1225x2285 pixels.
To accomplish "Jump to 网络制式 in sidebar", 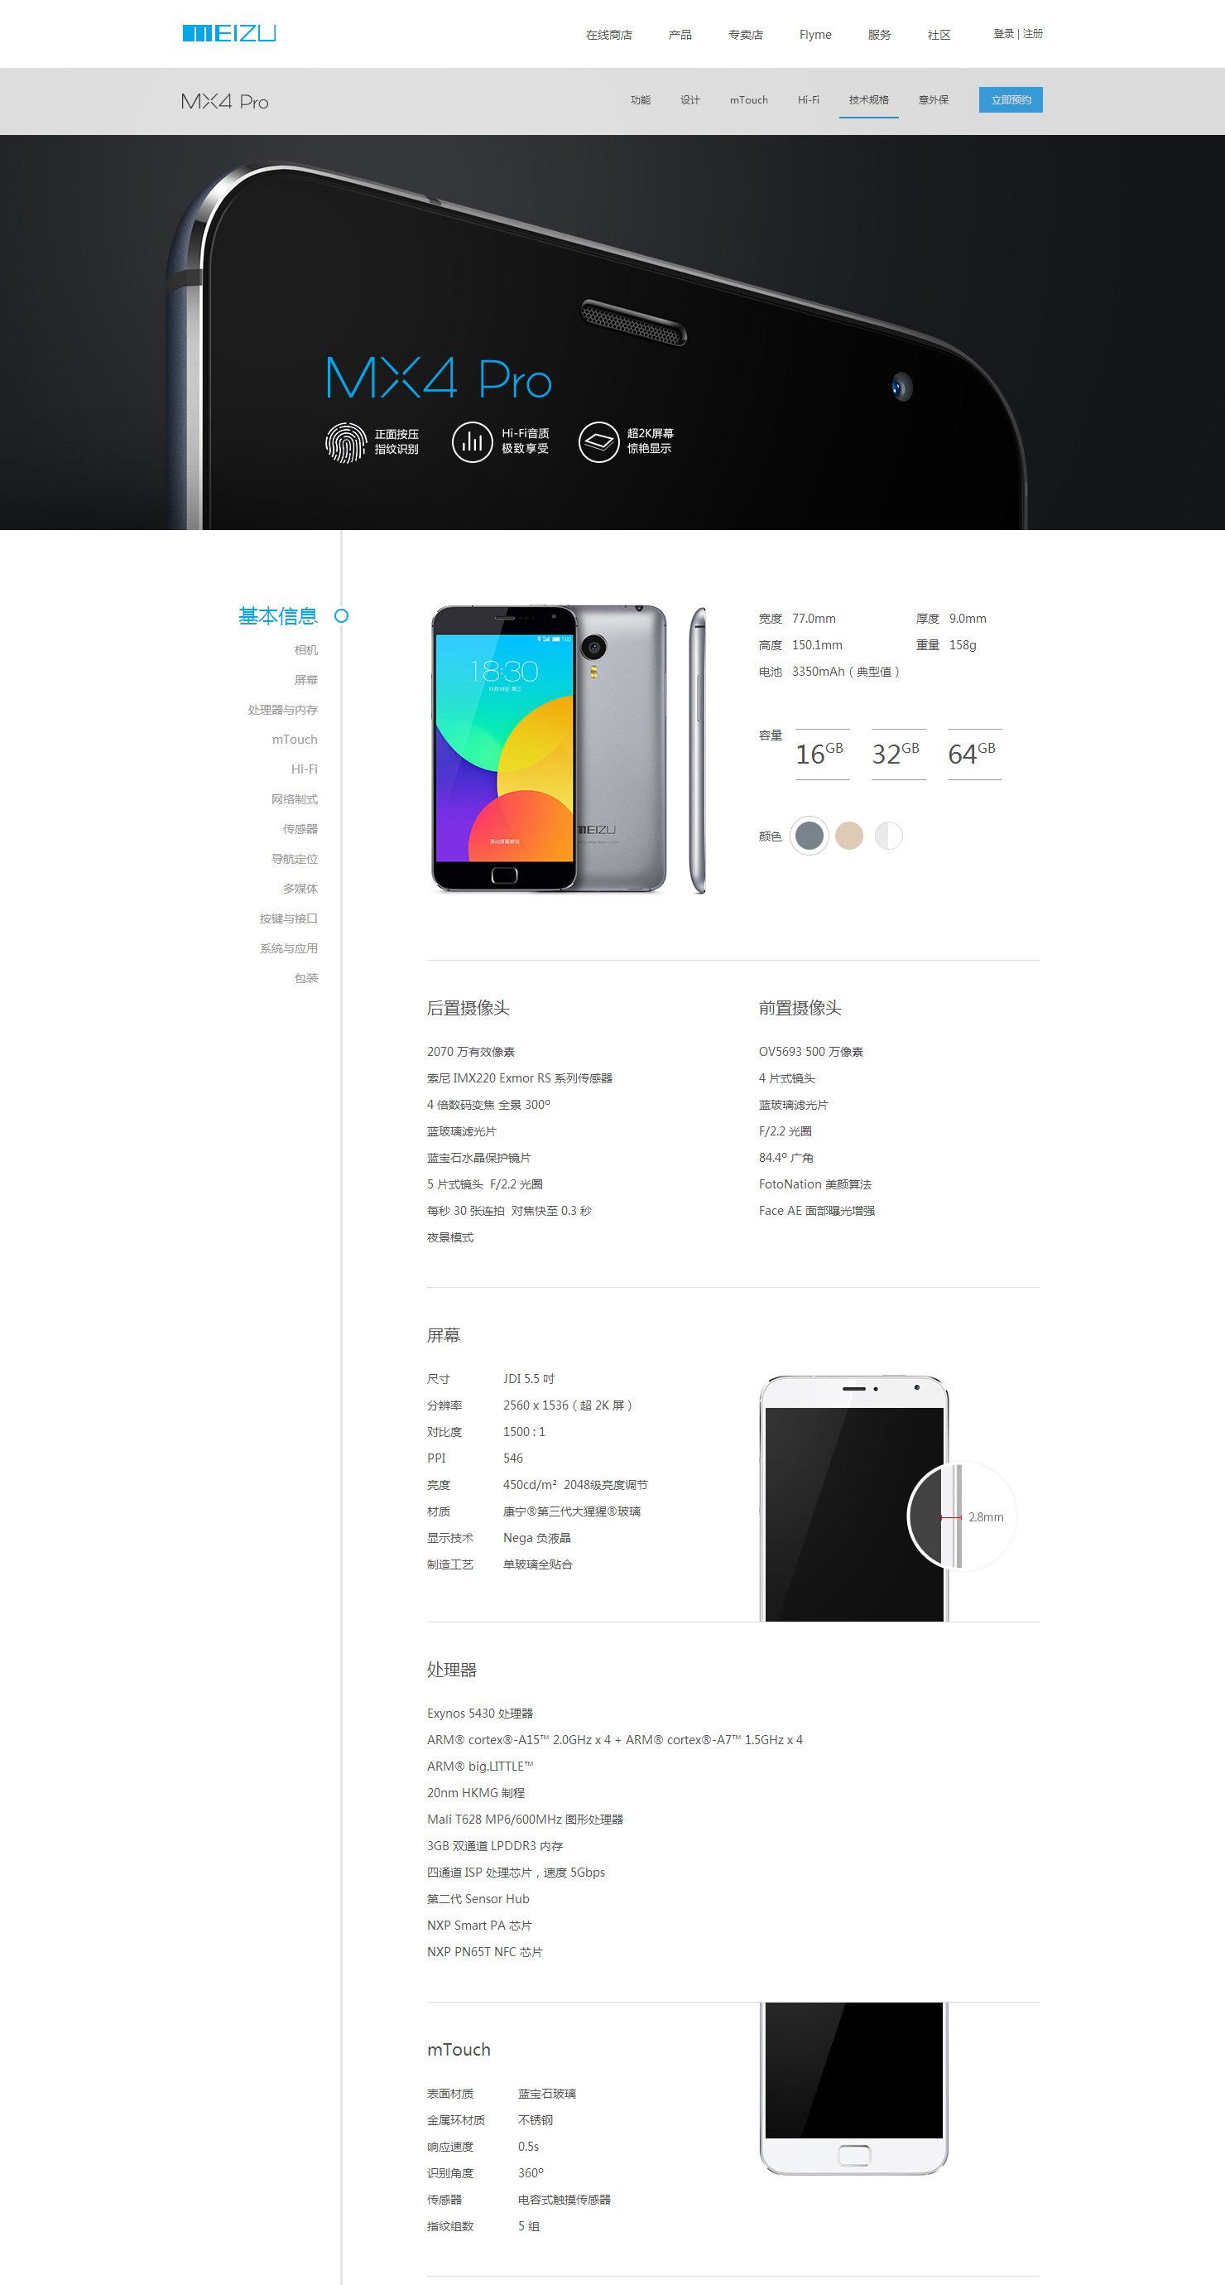I will tap(295, 799).
